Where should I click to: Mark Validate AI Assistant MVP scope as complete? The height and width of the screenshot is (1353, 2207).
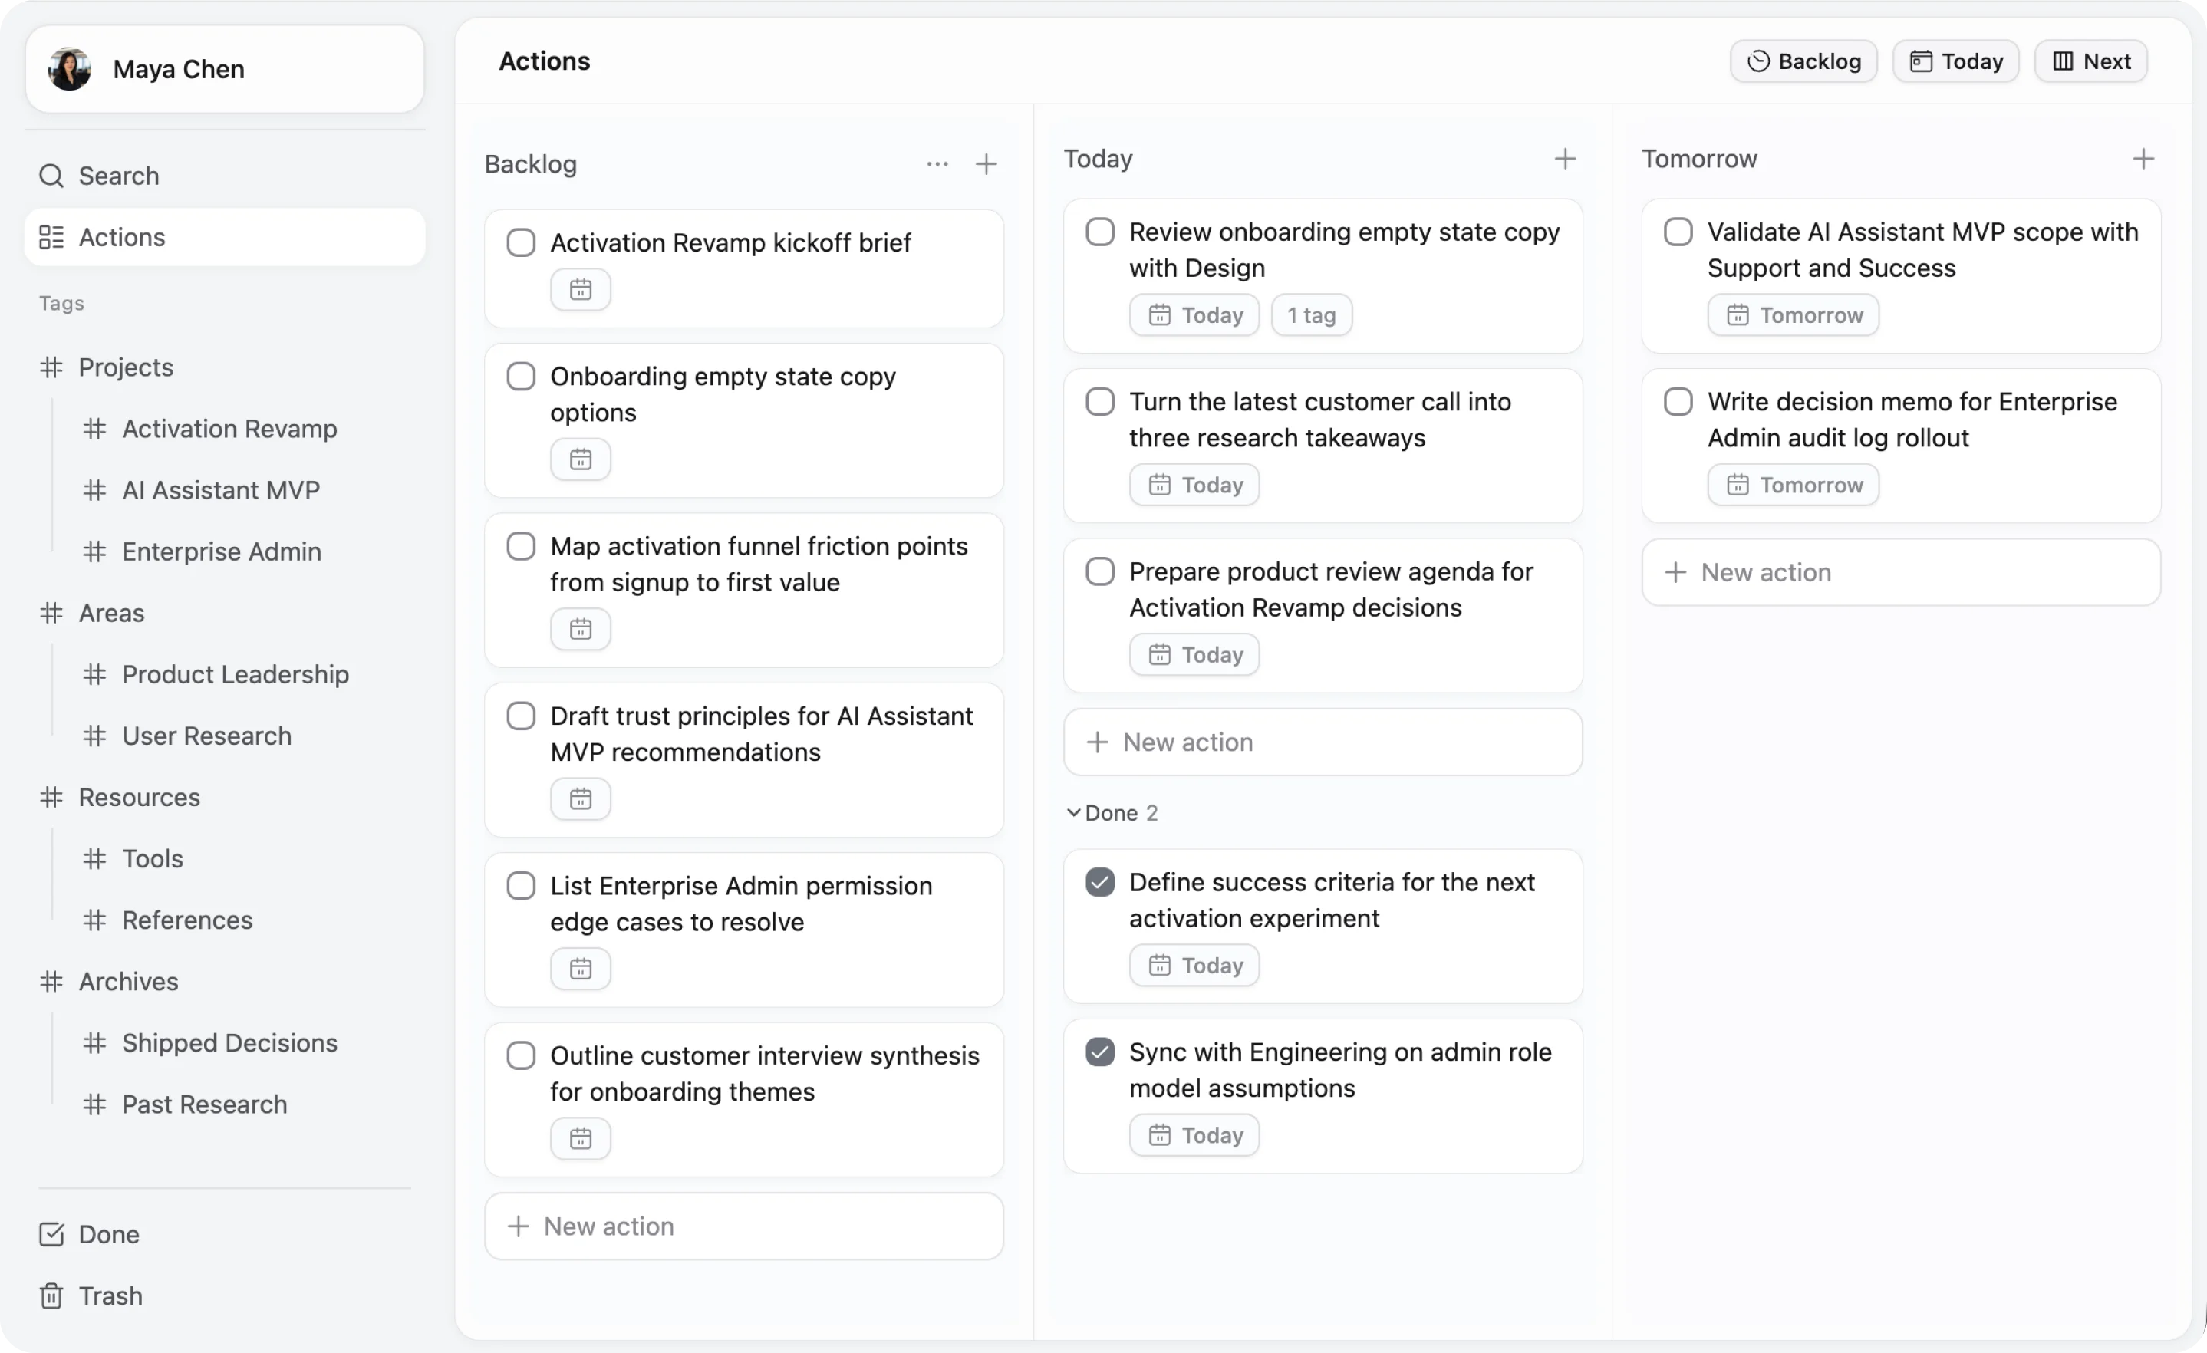pyautogui.click(x=1678, y=232)
